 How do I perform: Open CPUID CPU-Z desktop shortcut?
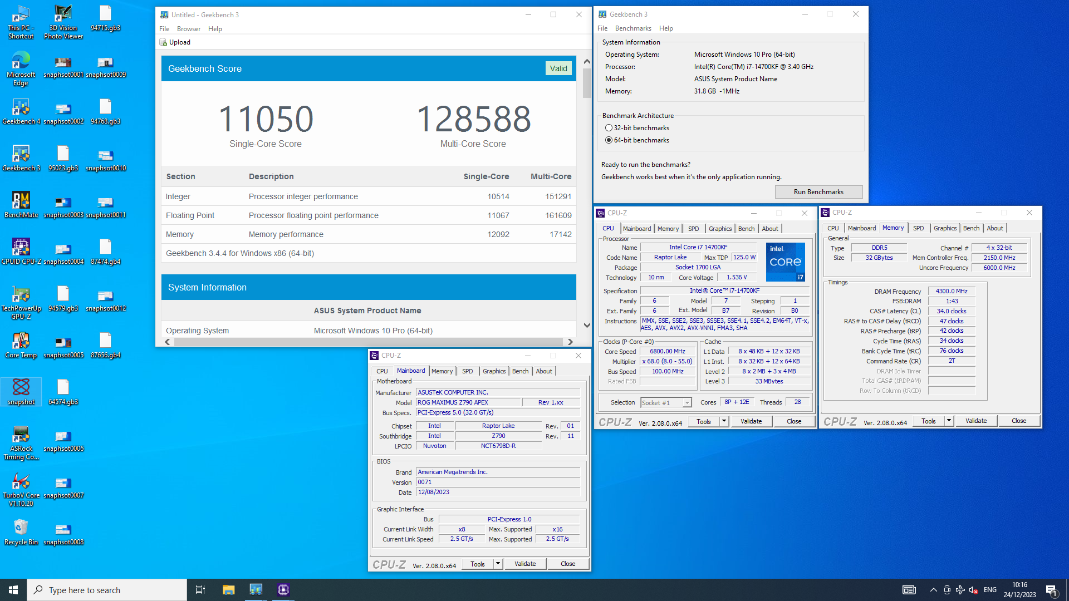coord(21,252)
